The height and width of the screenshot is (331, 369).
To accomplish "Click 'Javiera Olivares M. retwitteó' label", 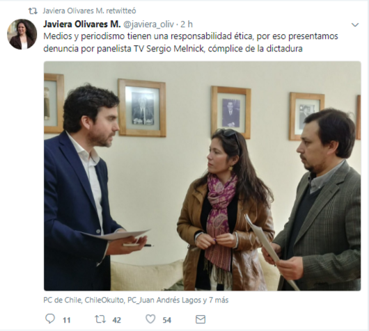I will tap(89, 11).
